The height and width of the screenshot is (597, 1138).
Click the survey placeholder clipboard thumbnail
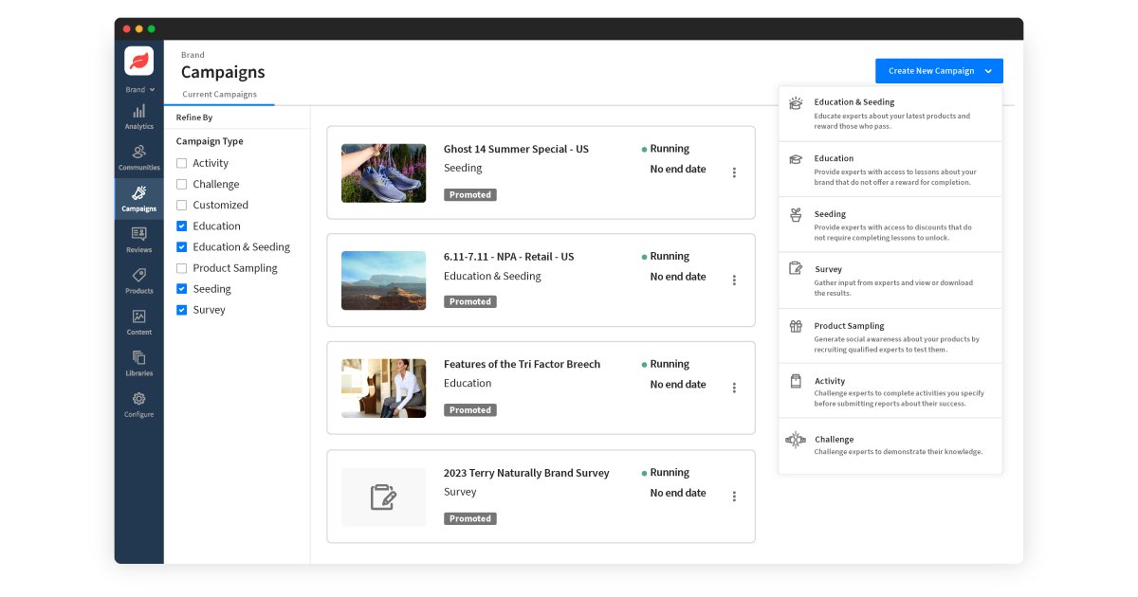point(383,497)
